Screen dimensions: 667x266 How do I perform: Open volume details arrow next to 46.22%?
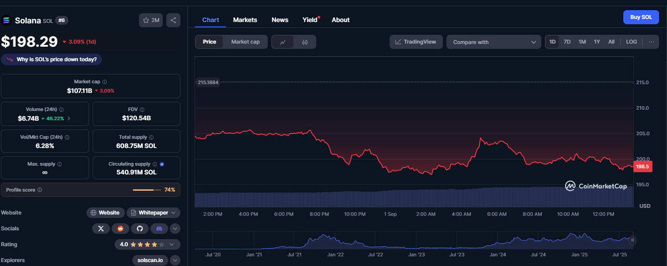click(x=68, y=118)
